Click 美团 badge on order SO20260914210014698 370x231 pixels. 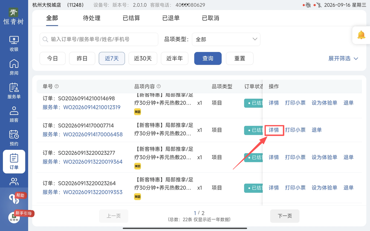pos(138,112)
